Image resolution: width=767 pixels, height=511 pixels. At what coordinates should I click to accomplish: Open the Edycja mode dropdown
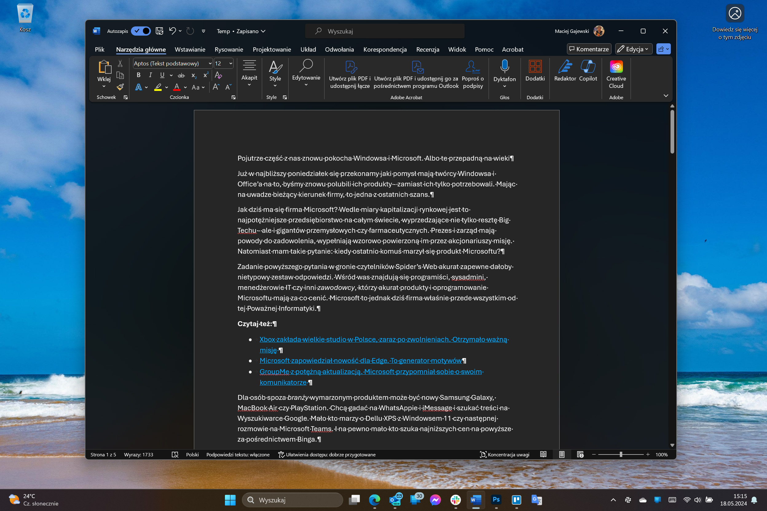coord(634,49)
